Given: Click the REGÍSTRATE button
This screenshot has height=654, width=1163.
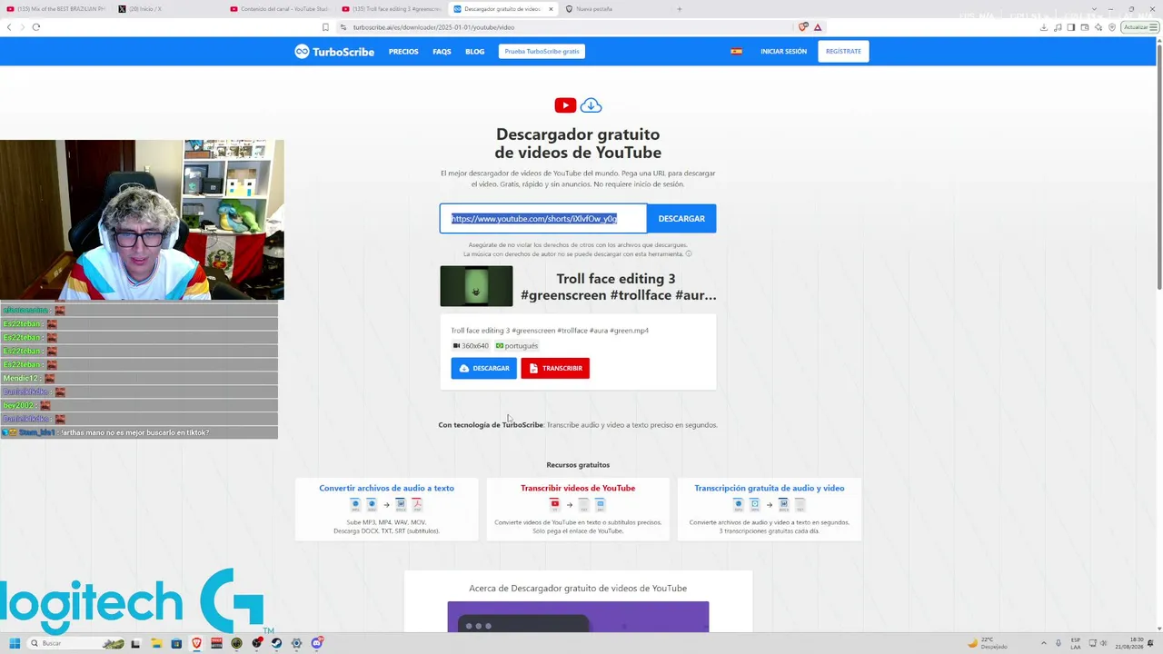Looking at the screenshot, I should (843, 52).
